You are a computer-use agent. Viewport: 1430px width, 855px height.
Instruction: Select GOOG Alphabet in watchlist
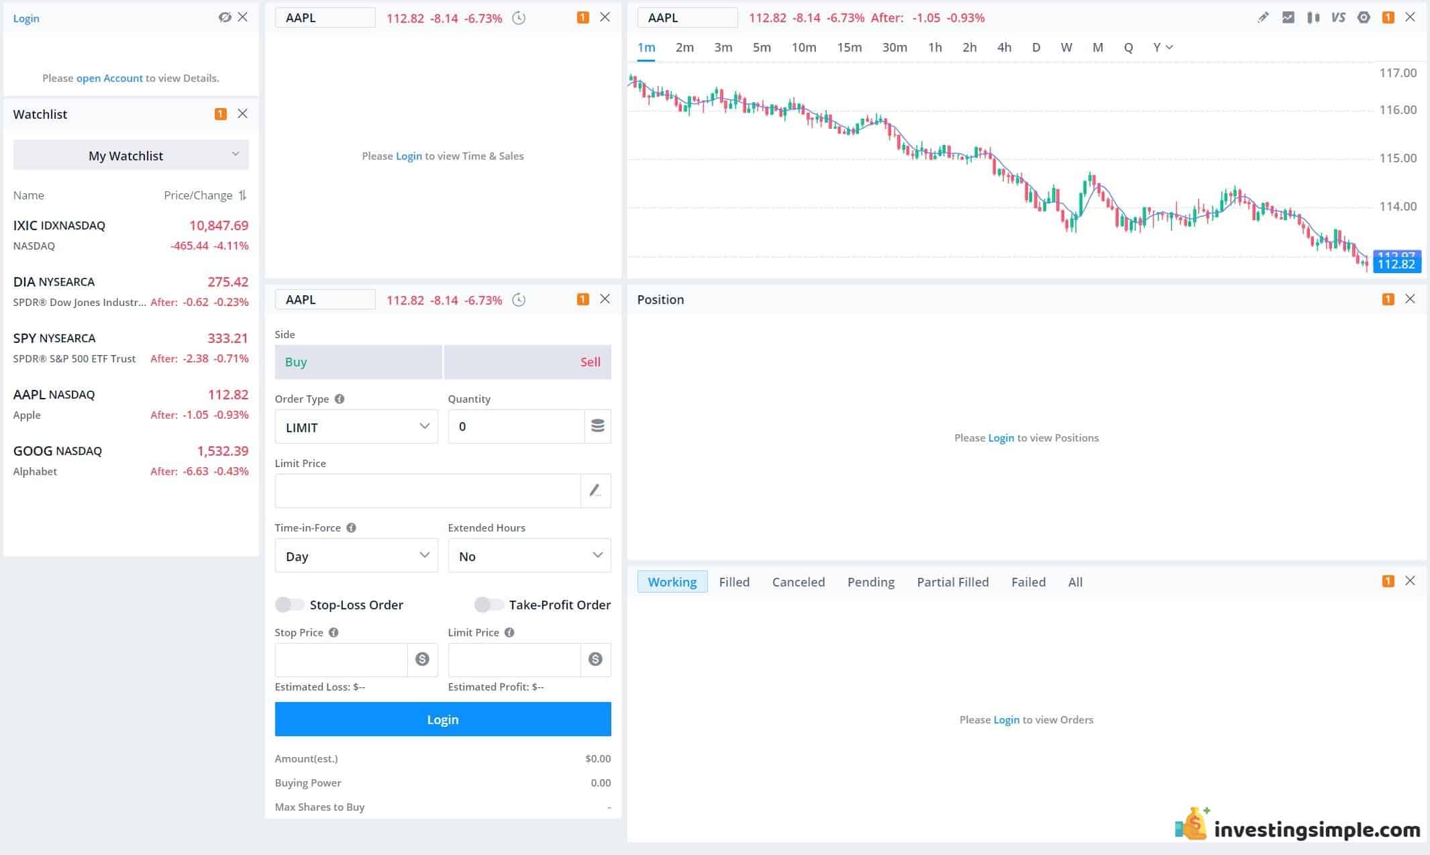[x=131, y=460]
